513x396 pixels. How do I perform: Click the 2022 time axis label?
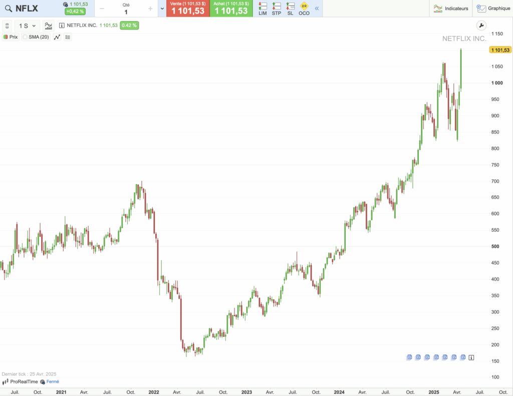(x=154, y=392)
